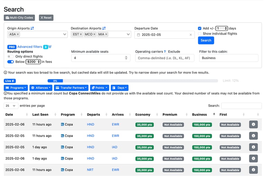Open the Programs dropdown
The height and width of the screenshot is (177, 266).
16,88
